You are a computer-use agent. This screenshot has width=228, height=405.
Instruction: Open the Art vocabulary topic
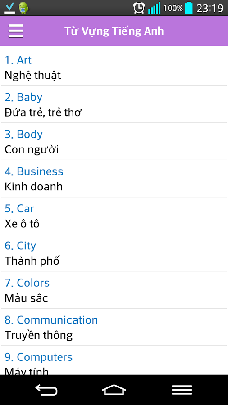click(114, 67)
